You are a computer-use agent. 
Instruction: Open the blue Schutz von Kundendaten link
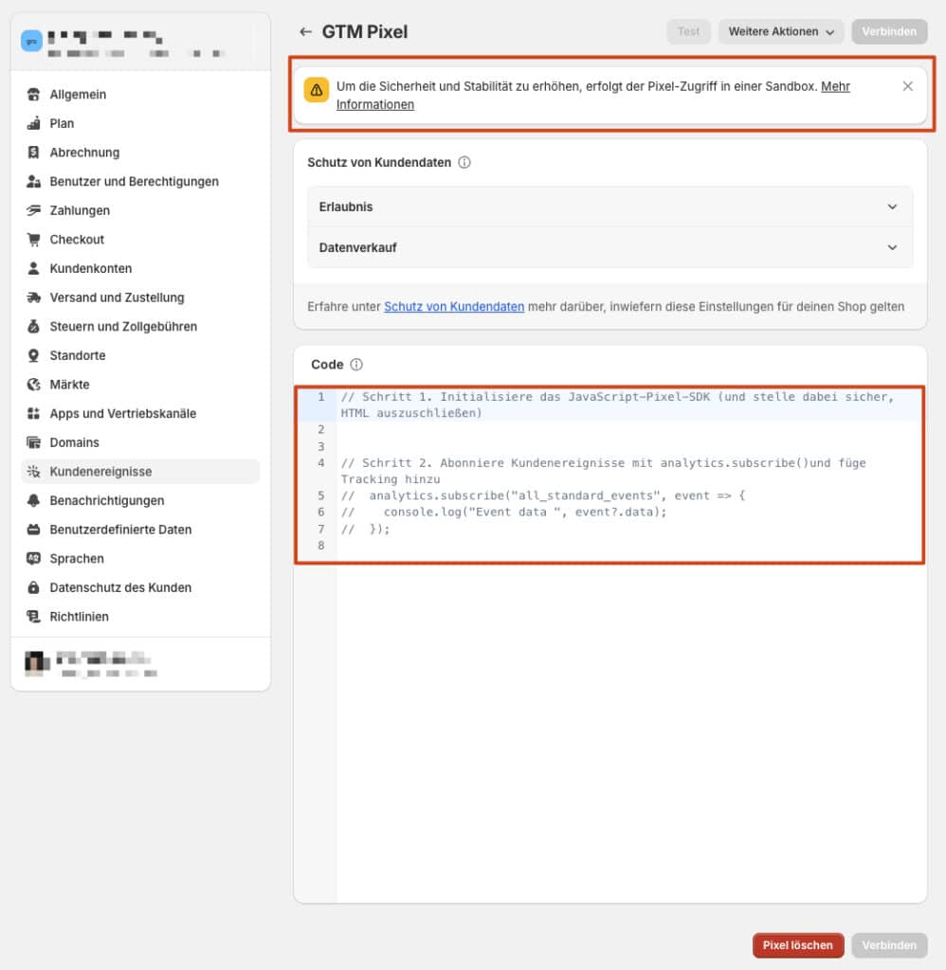tap(454, 307)
